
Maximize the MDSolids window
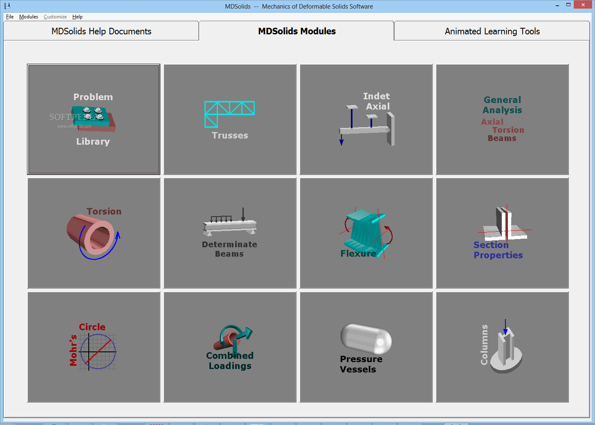568,5
